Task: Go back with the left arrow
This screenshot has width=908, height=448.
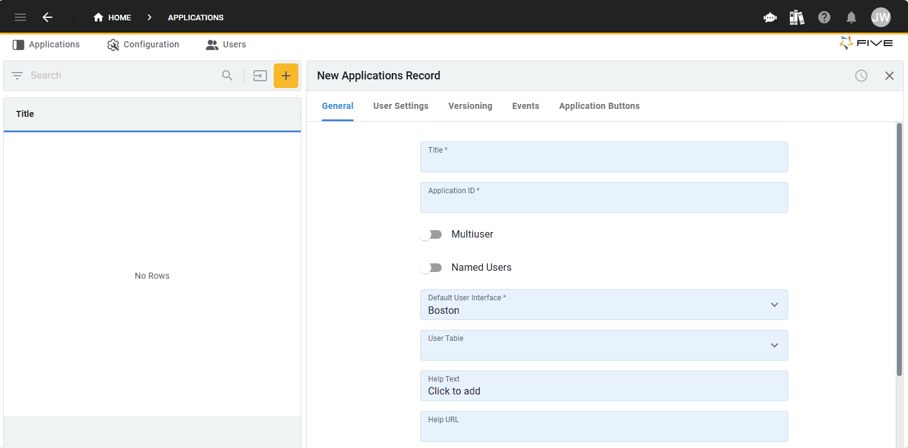Action: click(x=47, y=17)
